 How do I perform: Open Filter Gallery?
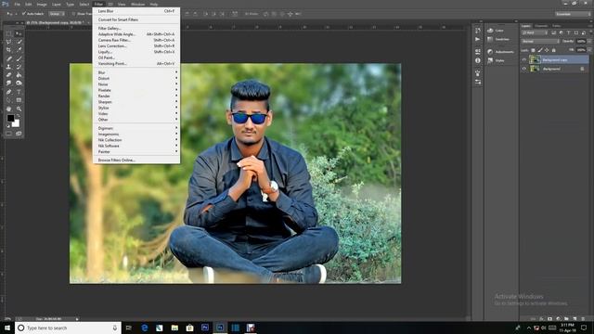(x=136, y=28)
